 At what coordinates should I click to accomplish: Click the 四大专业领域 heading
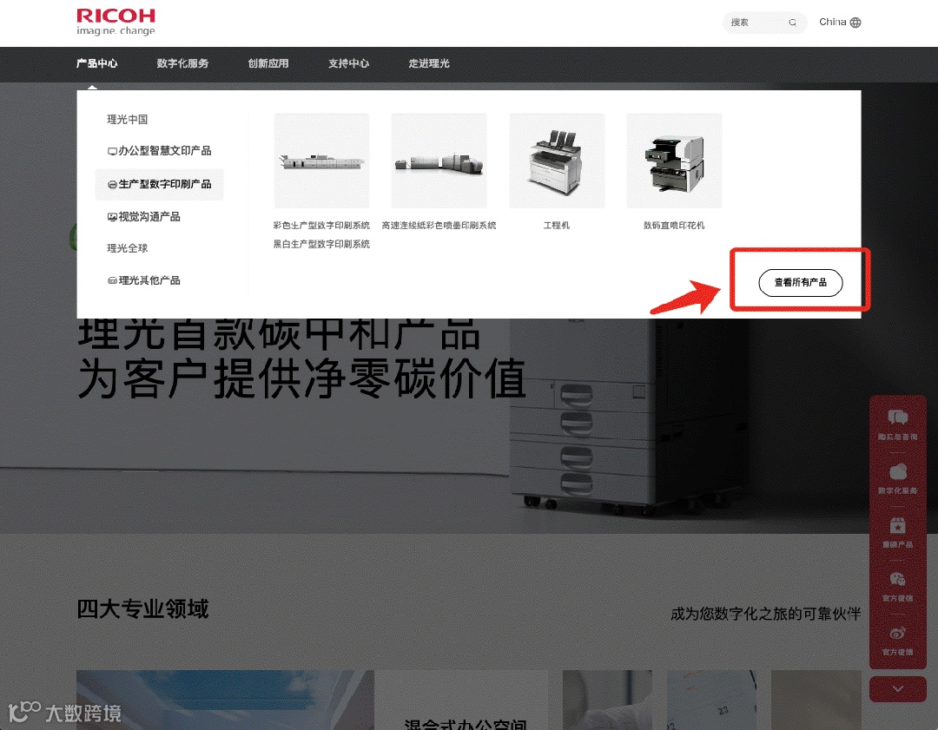[143, 609]
